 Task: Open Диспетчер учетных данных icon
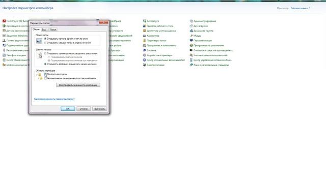[x=144, y=30]
